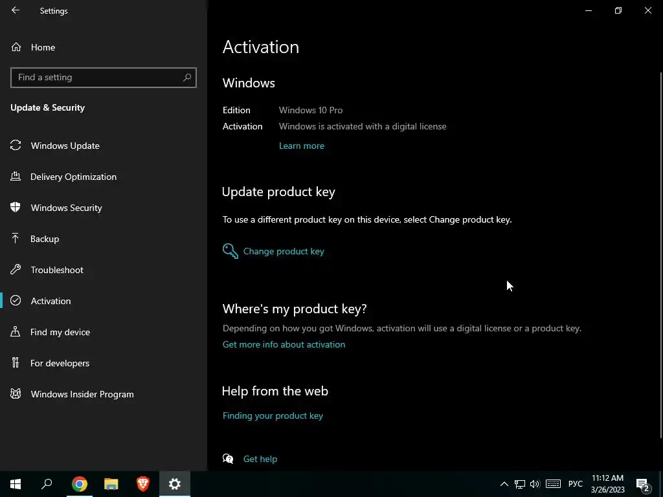Switch the РУС input language indicator
Image resolution: width=663 pixels, height=497 pixels.
tap(576, 484)
